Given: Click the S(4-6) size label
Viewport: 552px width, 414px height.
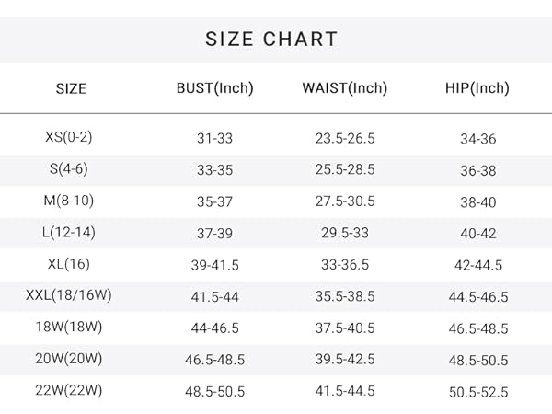Looking at the screenshot, I should (x=69, y=169).
